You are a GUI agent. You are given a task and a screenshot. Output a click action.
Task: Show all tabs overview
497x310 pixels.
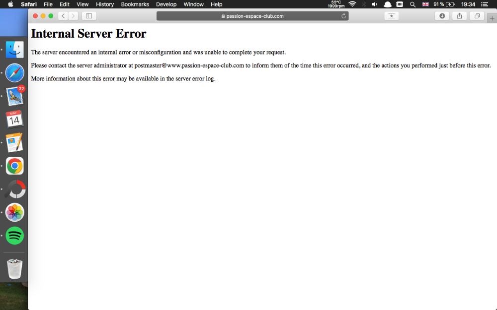tap(477, 16)
